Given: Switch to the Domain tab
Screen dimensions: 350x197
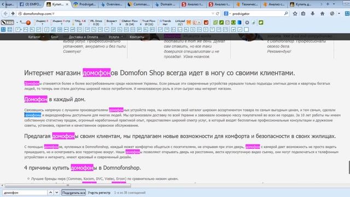Looking at the screenshot, I should tap(166, 4).
